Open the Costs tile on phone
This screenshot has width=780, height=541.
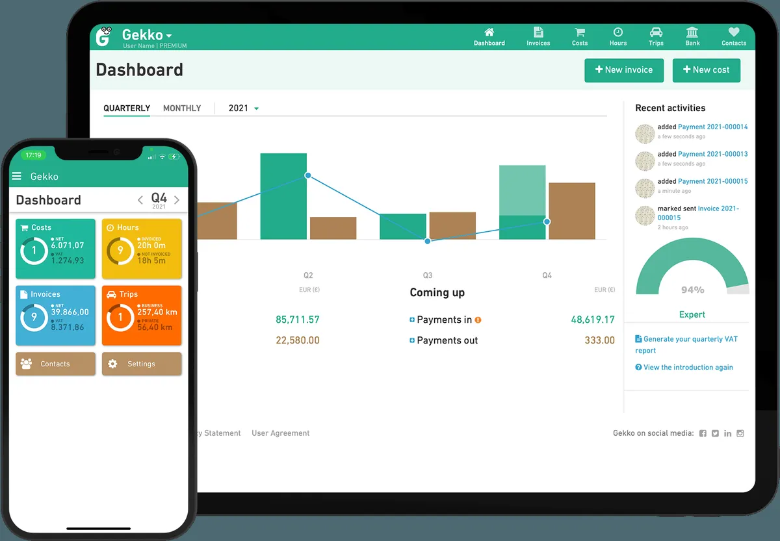pyautogui.click(x=55, y=249)
